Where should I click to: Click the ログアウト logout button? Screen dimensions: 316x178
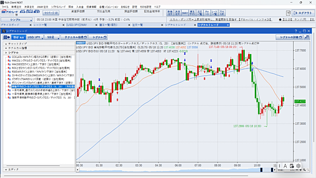point(303,13)
